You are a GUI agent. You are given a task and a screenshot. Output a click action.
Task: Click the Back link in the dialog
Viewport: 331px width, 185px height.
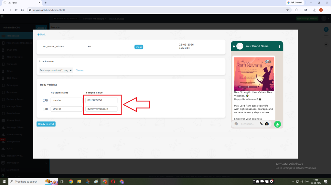point(41,34)
